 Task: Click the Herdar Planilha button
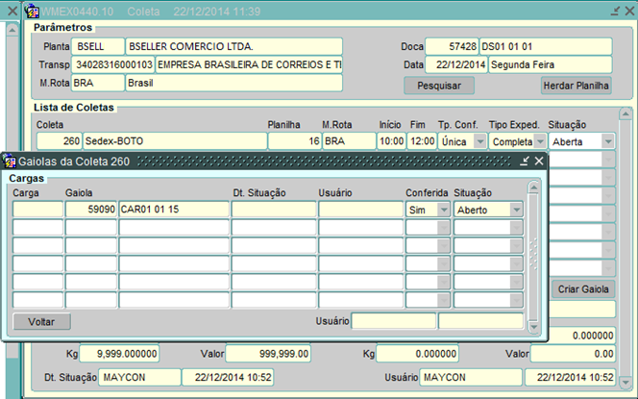tap(576, 86)
